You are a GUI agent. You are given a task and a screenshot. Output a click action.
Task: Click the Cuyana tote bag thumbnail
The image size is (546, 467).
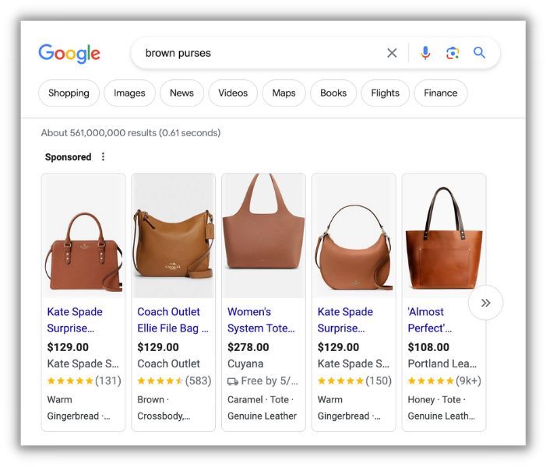(263, 233)
